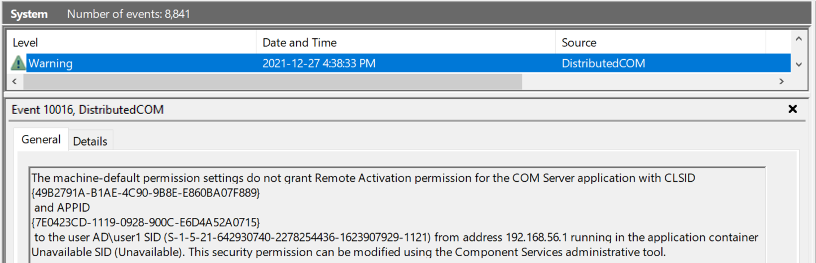Viewport: 816px width, 263px height.
Task: Click the DistributedCOM source cell
Action: [603, 63]
